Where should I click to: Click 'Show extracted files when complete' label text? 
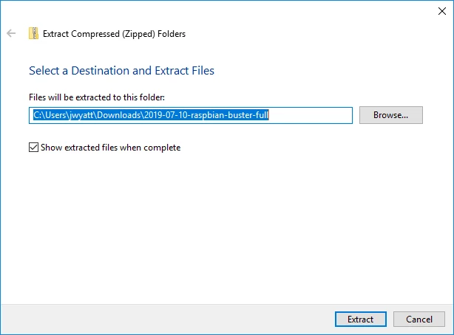[111, 148]
